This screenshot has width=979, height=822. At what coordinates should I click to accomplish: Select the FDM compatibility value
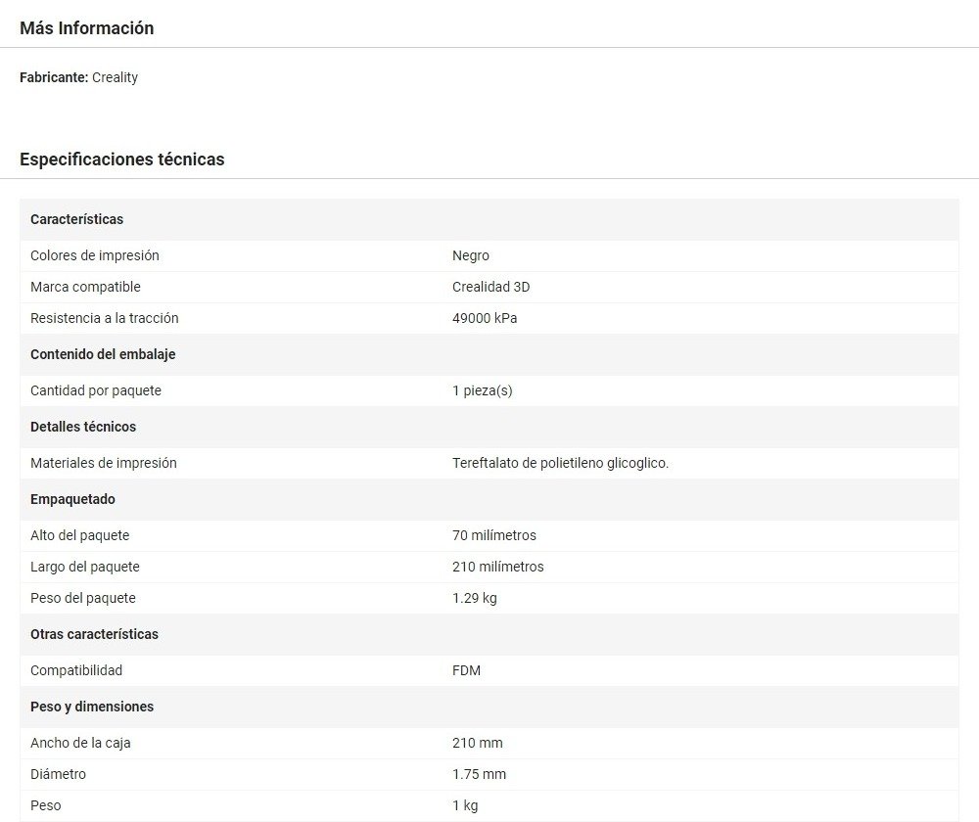[466, 670]
